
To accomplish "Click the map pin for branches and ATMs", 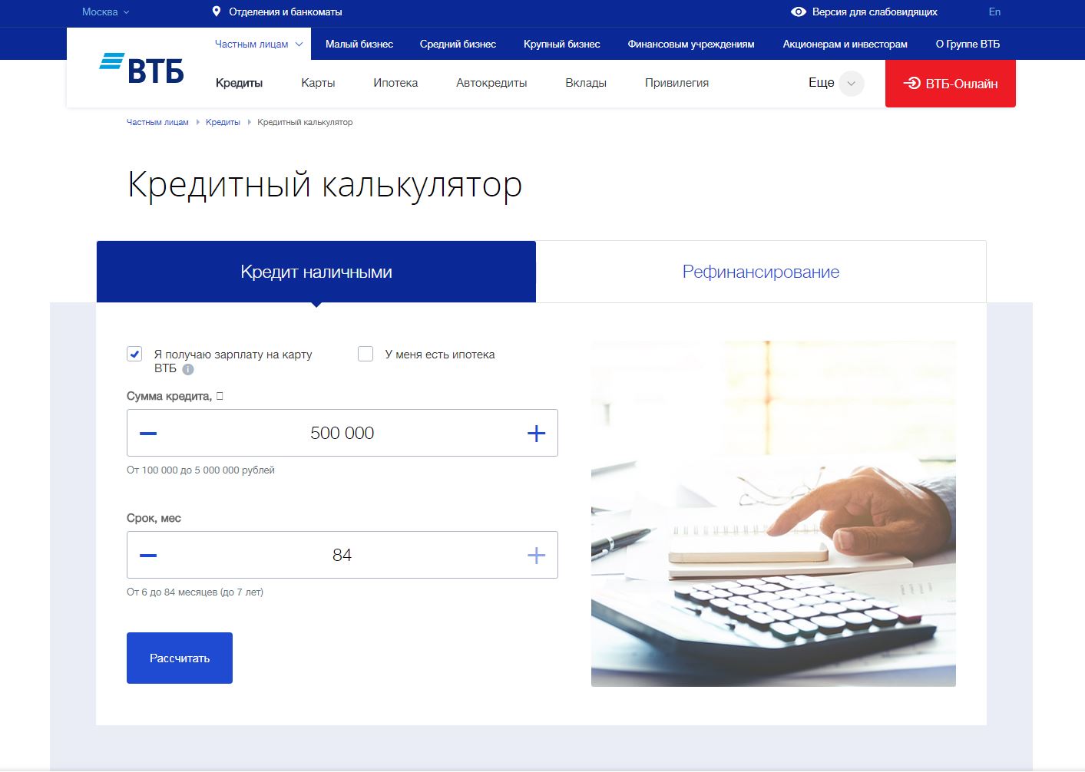I will coord(217,12).
